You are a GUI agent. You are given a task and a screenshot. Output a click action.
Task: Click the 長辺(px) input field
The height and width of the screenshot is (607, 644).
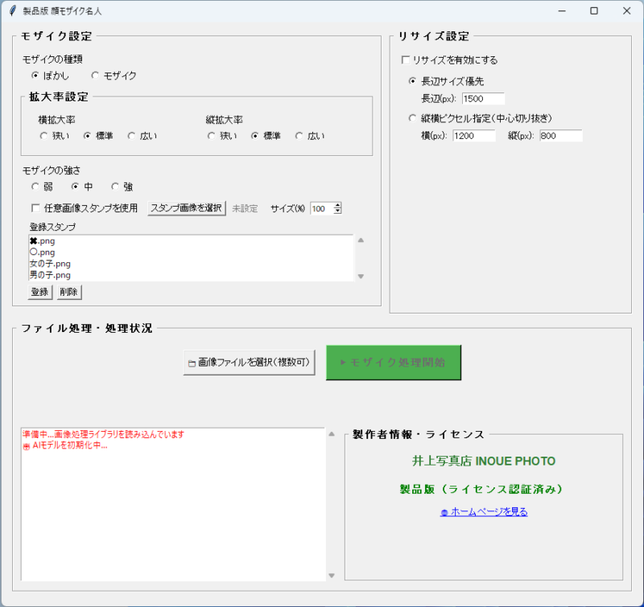[x=483, y=99]
